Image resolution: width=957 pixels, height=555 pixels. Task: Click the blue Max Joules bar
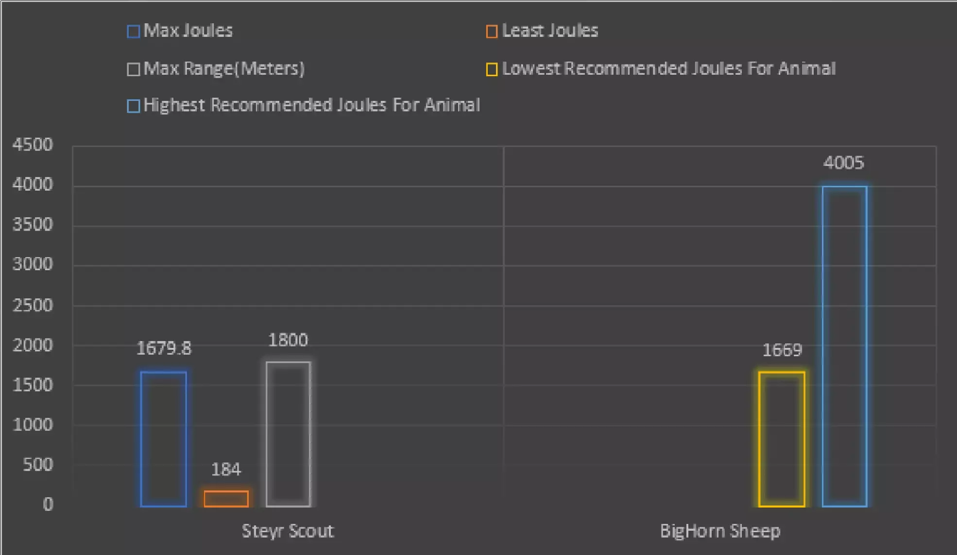click(x=163, y=439)
